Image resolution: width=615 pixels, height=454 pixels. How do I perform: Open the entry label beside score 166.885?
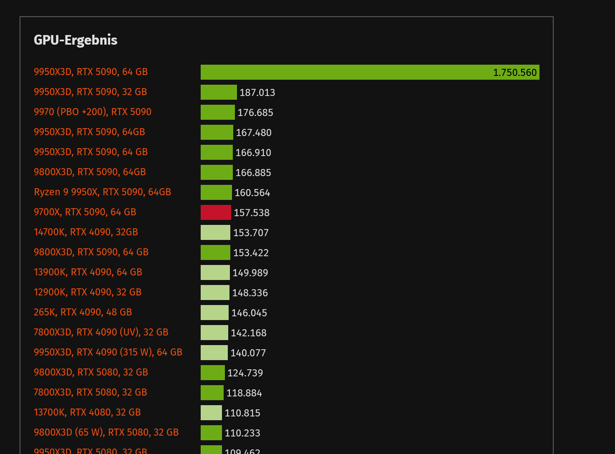[90, 172]
